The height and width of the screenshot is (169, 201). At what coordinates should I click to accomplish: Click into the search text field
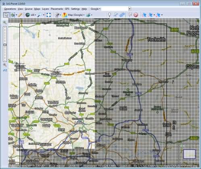coord(115,9)
